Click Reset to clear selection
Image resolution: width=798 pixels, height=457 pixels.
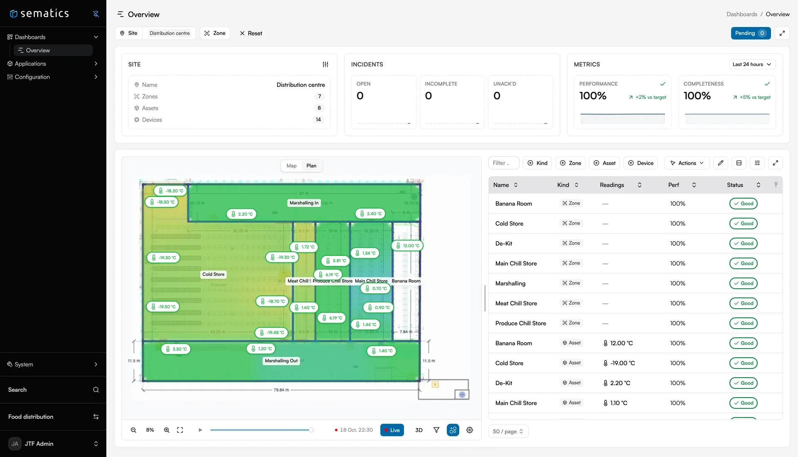(251, 33)
